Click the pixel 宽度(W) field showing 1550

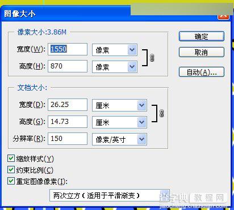point(68,49)
